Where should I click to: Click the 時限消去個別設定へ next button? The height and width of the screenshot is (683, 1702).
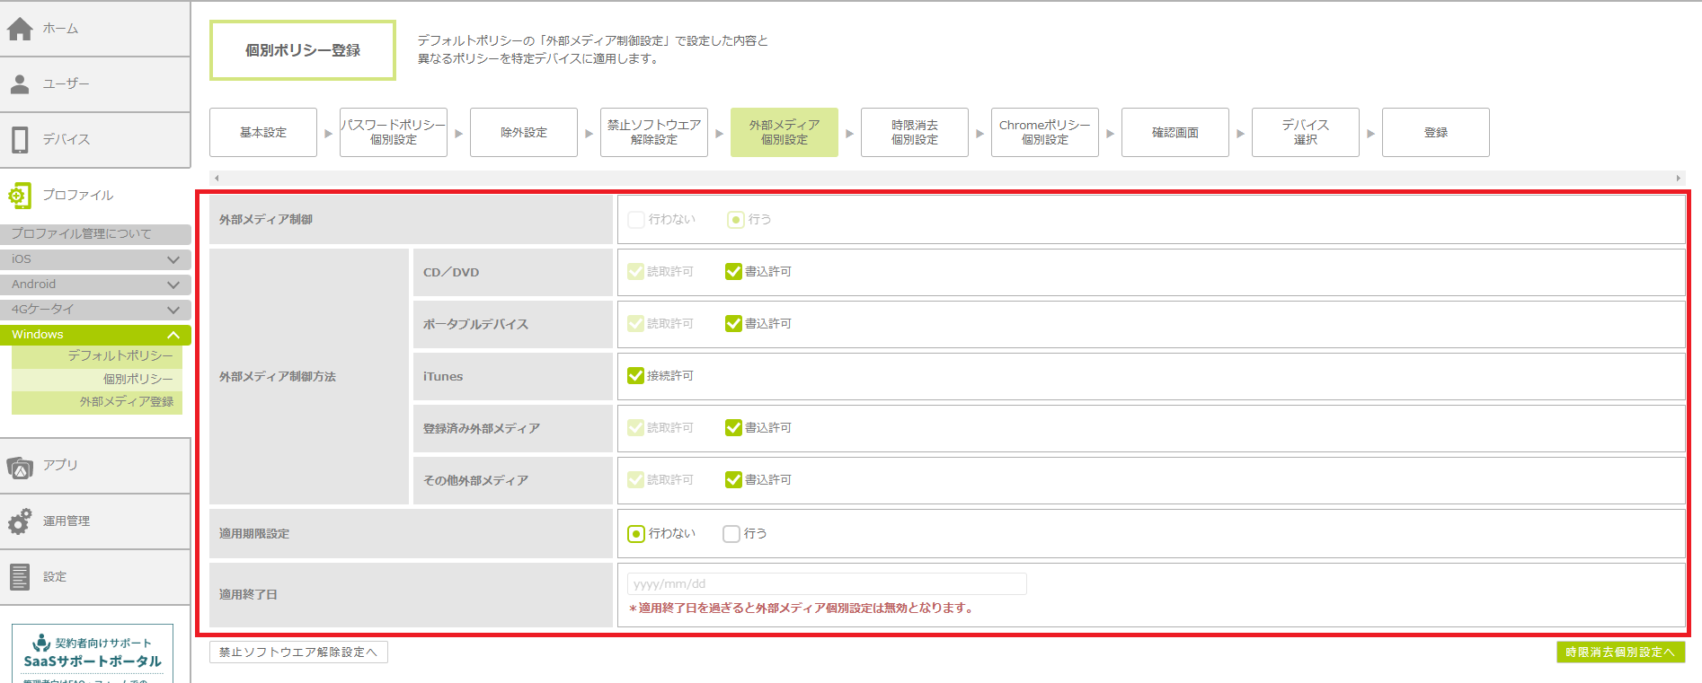point(1620,652)
